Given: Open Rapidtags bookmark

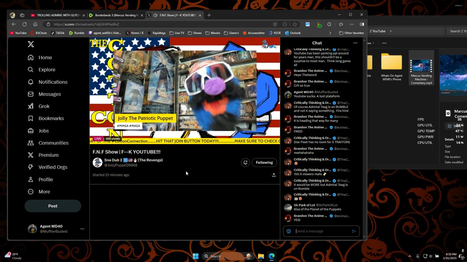Looking at the screenshot, I should (156, 33).
